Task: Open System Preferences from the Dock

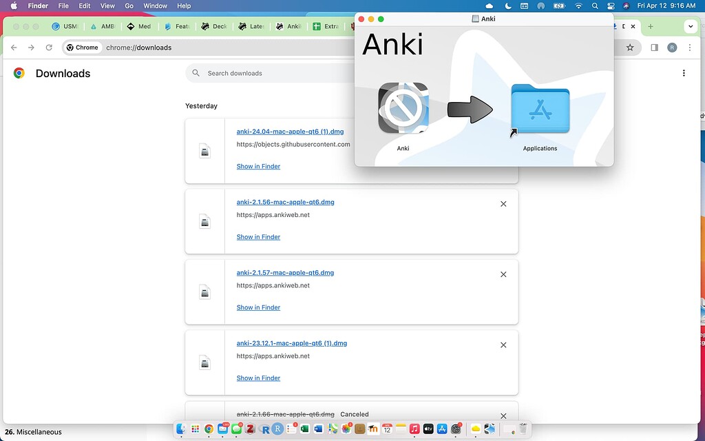Action: (x=456, y=429)
